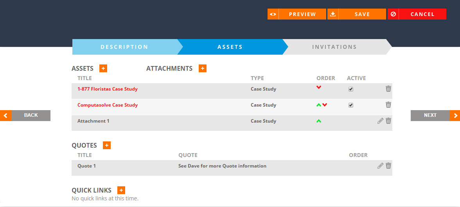Move Attachment 1 up in order

(319, 121)
